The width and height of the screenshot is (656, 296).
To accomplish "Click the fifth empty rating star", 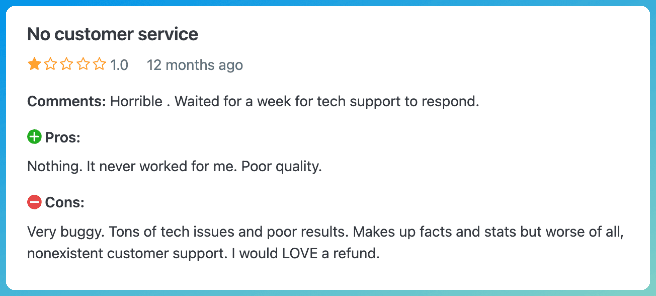I will [99, 64].
